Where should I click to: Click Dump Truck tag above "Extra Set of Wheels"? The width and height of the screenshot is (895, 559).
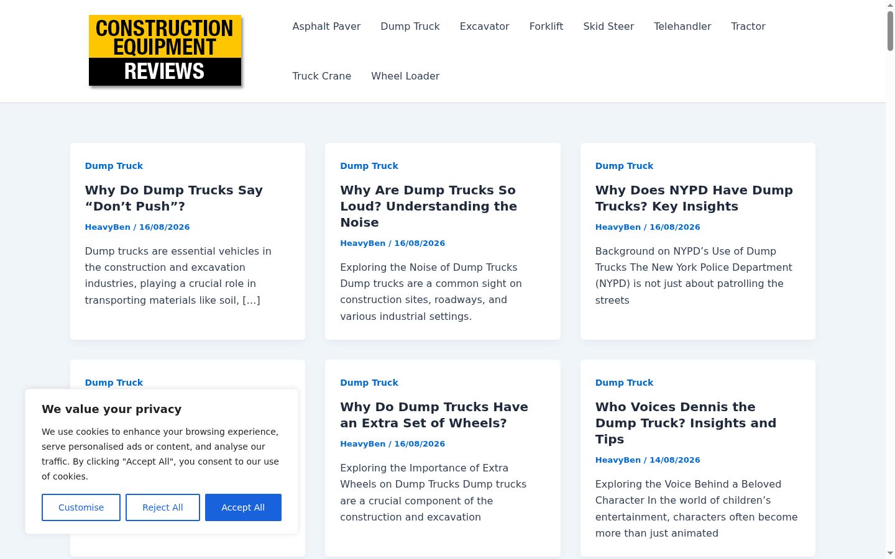(369, 383)
